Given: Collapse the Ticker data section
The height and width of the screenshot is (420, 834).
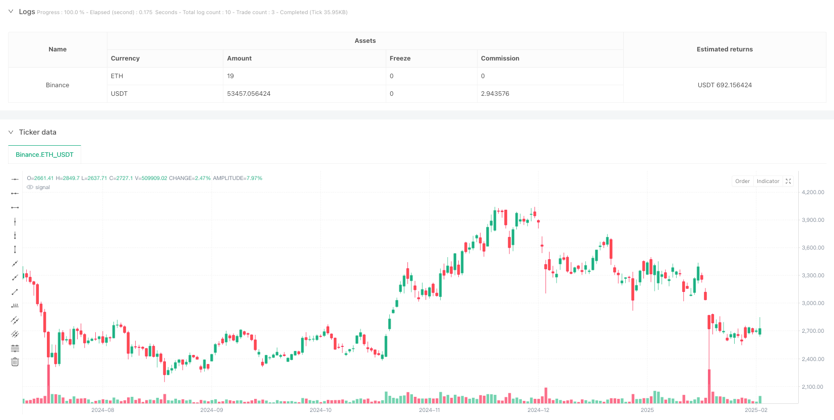Looking at the screenshot, I should [x=11, y=132].
